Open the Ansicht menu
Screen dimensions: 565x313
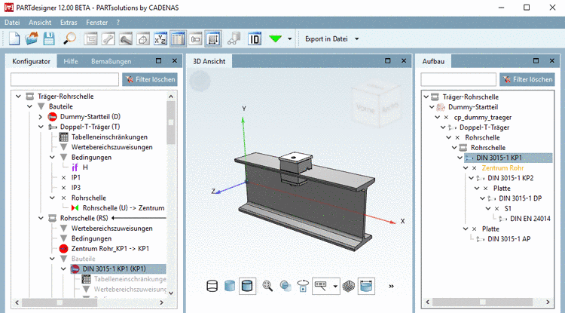pos(40,23)
